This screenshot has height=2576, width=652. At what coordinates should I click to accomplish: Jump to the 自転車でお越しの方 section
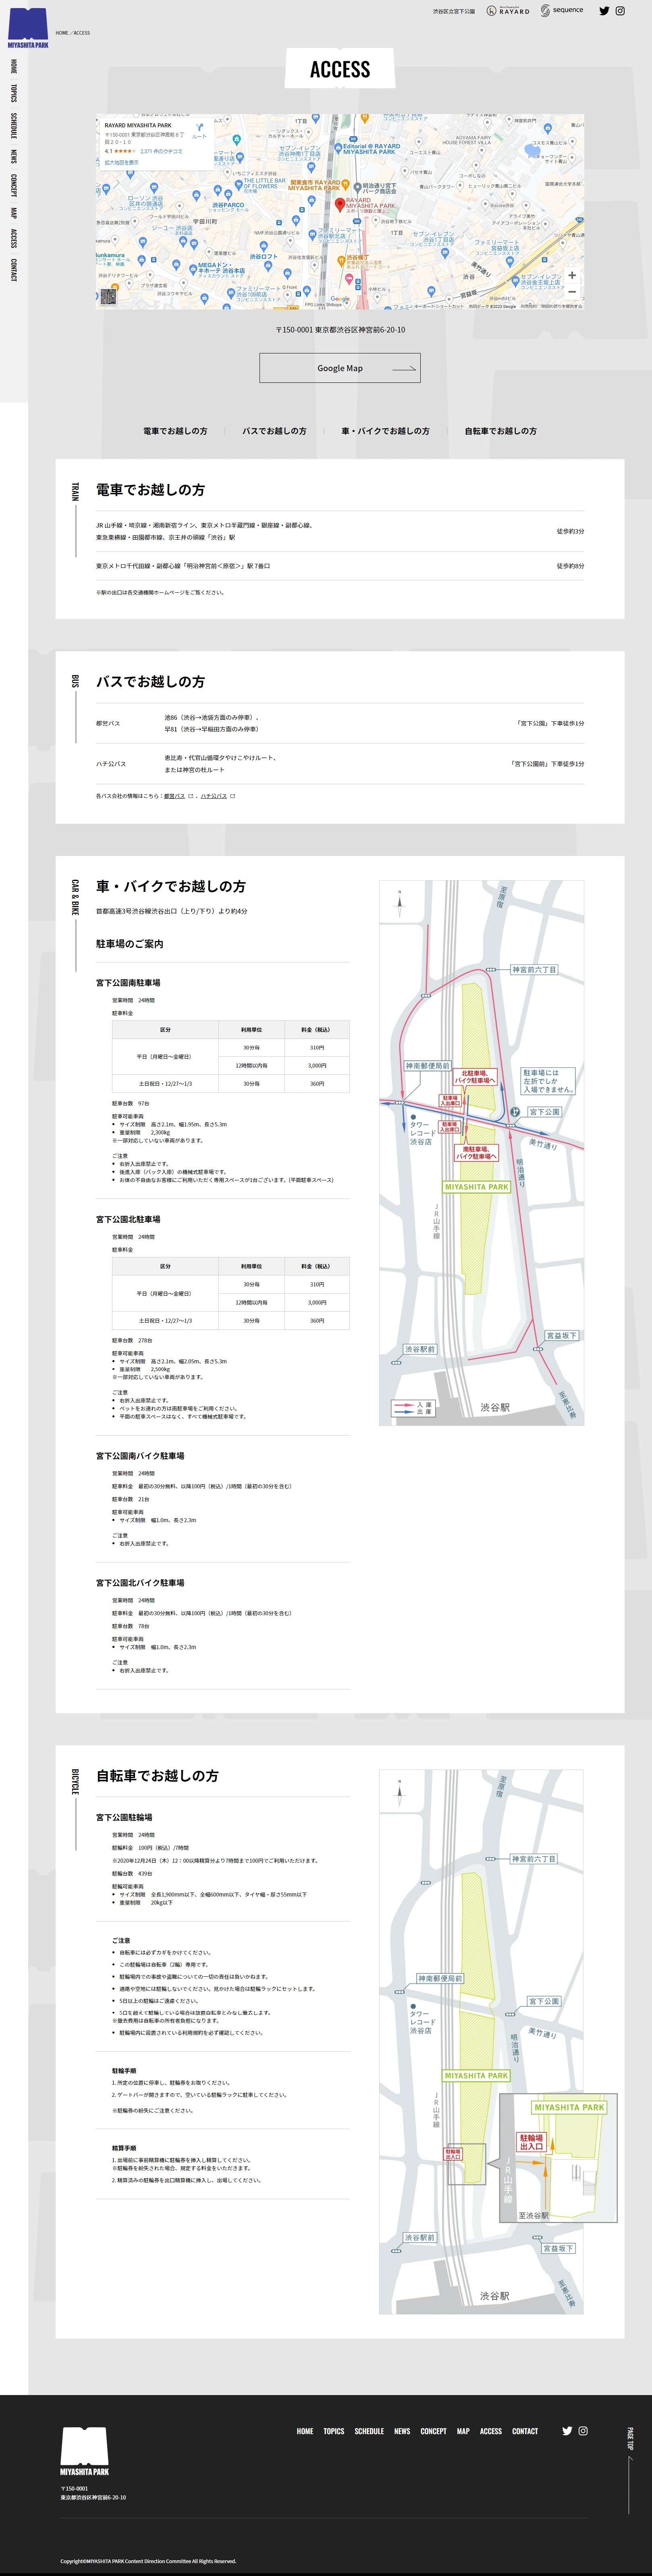[x=500, y=431]
